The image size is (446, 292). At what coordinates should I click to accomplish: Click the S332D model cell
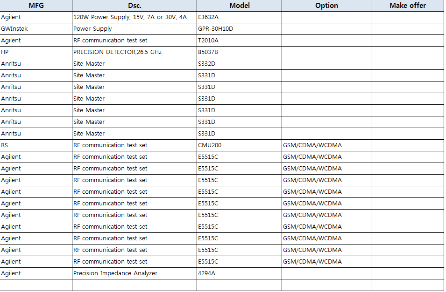(x=207, y=64)
